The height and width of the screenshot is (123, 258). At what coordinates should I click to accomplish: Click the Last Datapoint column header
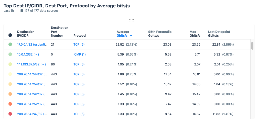219,34
